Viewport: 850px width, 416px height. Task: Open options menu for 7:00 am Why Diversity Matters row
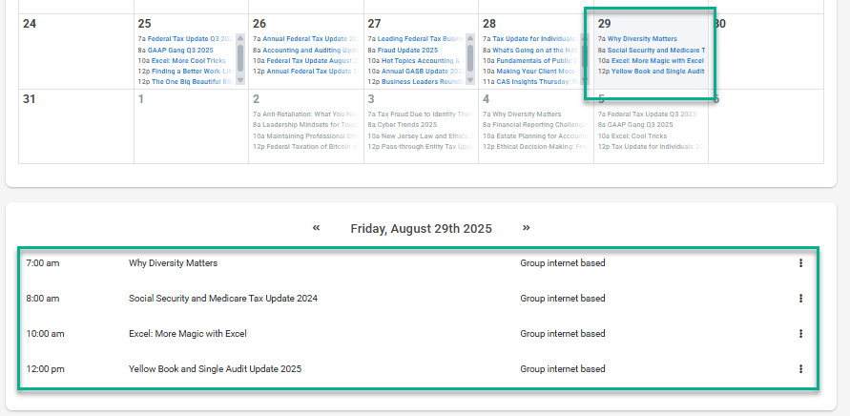pyautogui.click(x=800, y=263)
